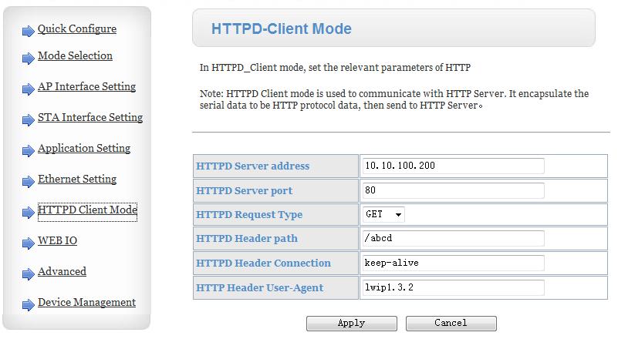Click the sentence 'In HTTPD_Client mode, set the relevant parameters'
This screenshot has height=339, width=618.
coord(335,68)
